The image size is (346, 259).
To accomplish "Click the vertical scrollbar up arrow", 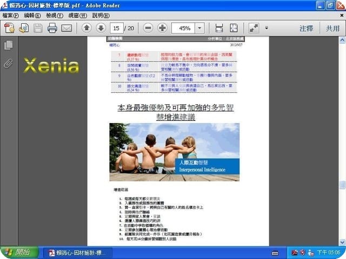I will pyautogui.click(x=342, y=40).
